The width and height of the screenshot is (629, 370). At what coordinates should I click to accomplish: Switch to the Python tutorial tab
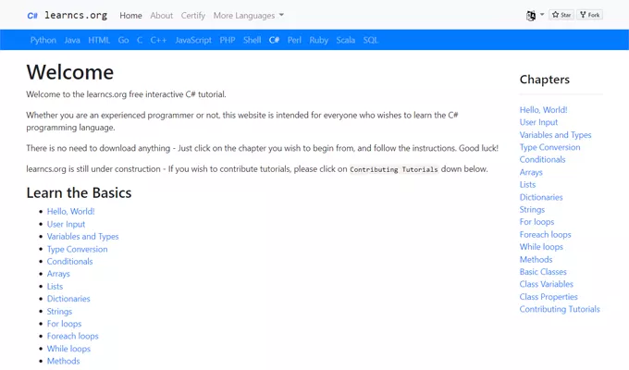[x=43, y=40]
